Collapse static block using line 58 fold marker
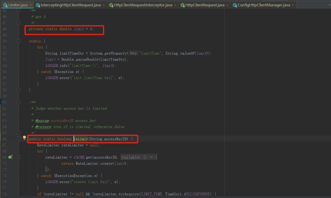This screenshot has width=331, height=198. (19, 90)
